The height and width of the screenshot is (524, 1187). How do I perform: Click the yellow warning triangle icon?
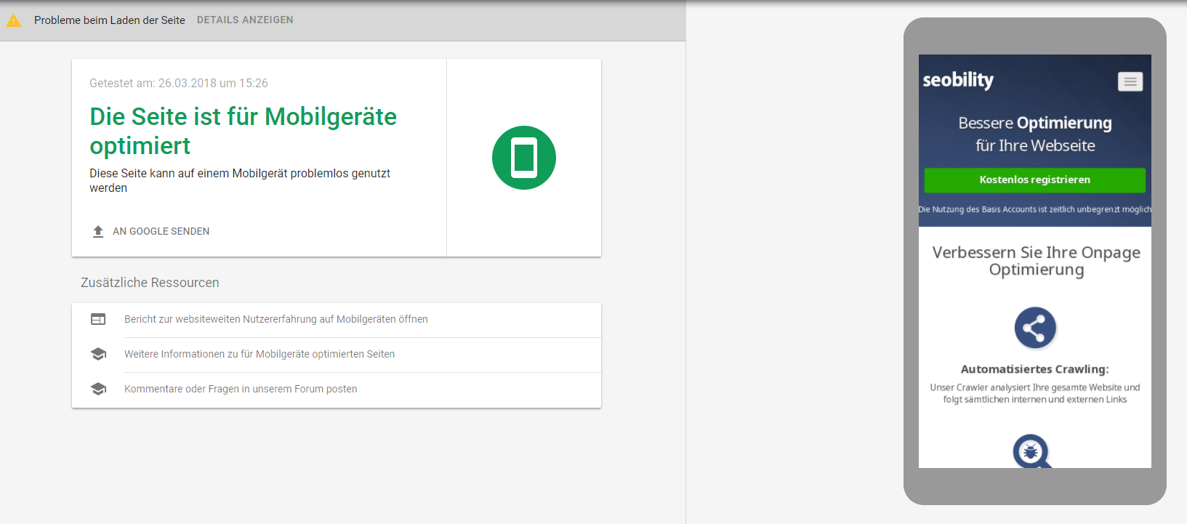[x=14, y=20]
